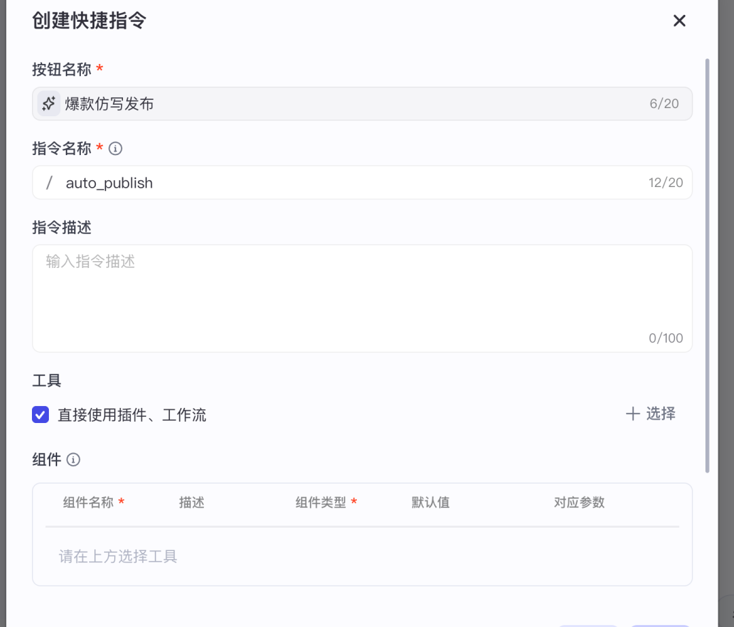Click the 对应参数 column header
Image resolution: width=734 pixels, height=627 pixels.
(x=579, y=503)
